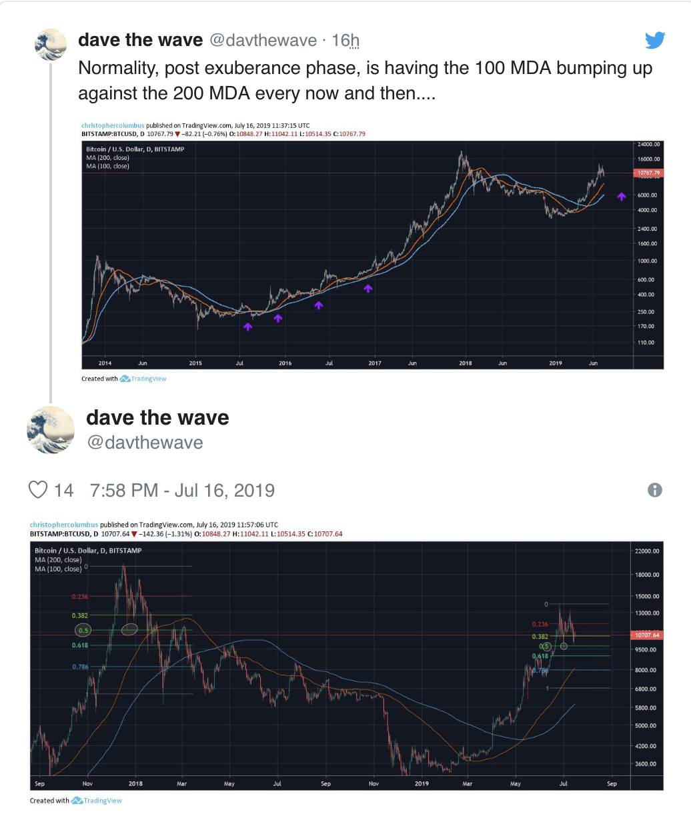Click the rightmost purple arrow in first chart

tap(621, 196)
